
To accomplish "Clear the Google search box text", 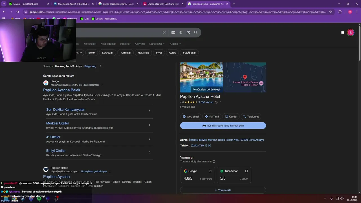I will point(164,33).
